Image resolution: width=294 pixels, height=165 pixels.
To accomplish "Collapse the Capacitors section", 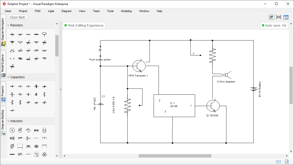I will (8, 77).
